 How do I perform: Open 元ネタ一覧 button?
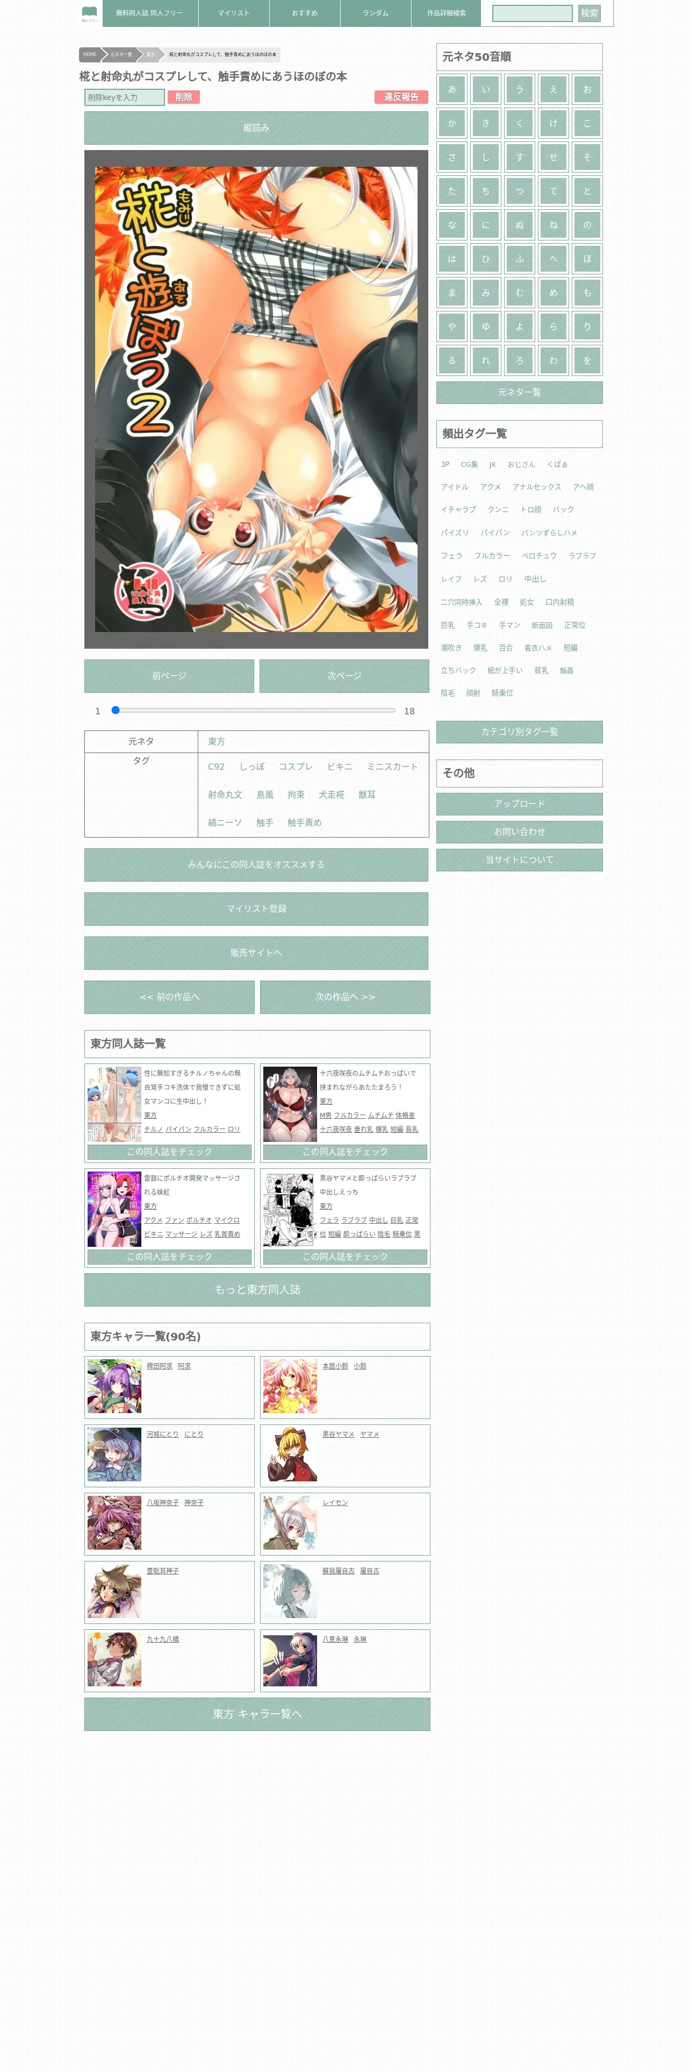click(520, 393)
